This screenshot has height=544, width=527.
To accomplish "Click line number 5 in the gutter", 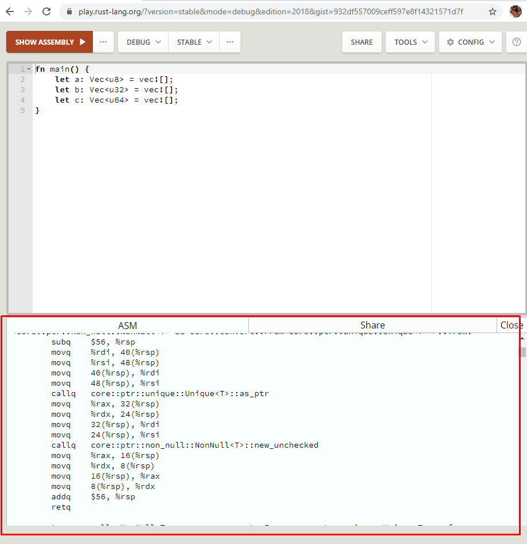I will coord(22,110).
